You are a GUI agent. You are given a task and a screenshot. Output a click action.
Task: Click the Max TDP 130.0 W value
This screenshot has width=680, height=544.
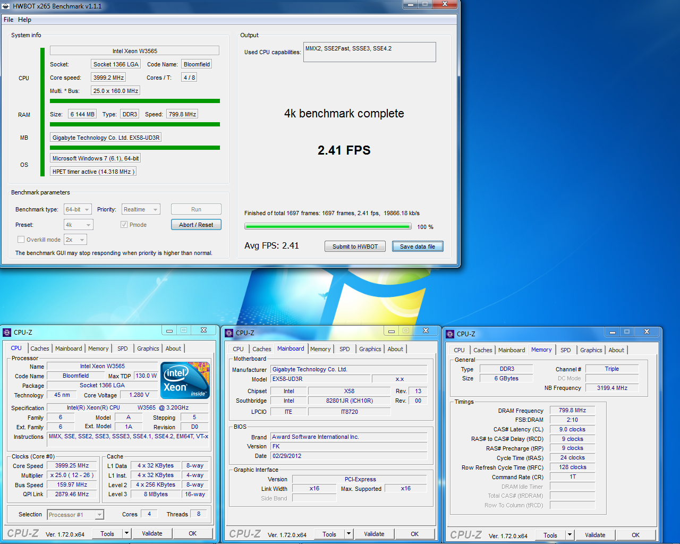pos(146,376)
